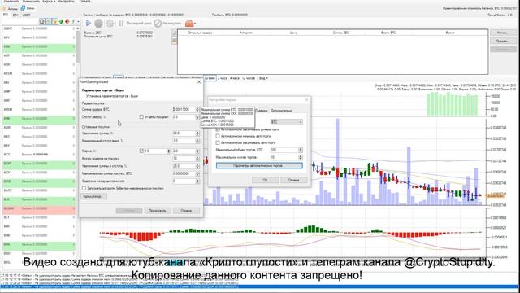Click first icon in coin list toolbar
The height and width of the screenshot is (293, 520).
point(42,22)
